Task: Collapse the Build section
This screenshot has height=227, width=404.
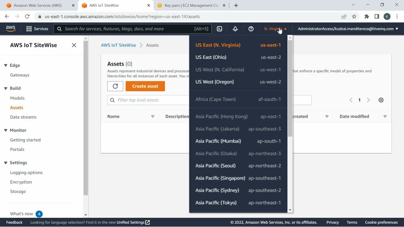Action: [5, 88]
